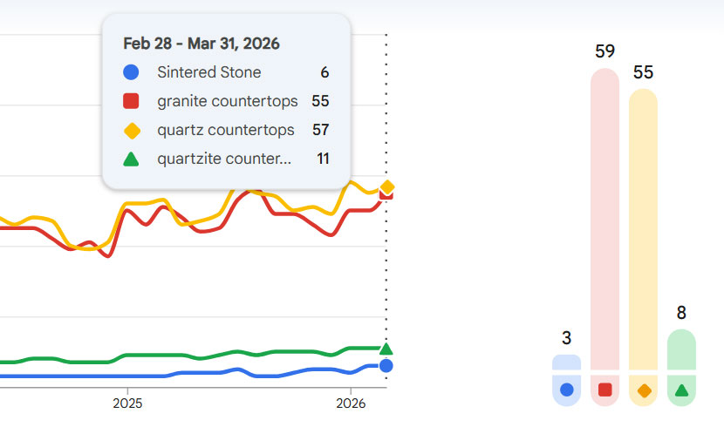Click the green triangle marker on chart line

pos(386,349)
